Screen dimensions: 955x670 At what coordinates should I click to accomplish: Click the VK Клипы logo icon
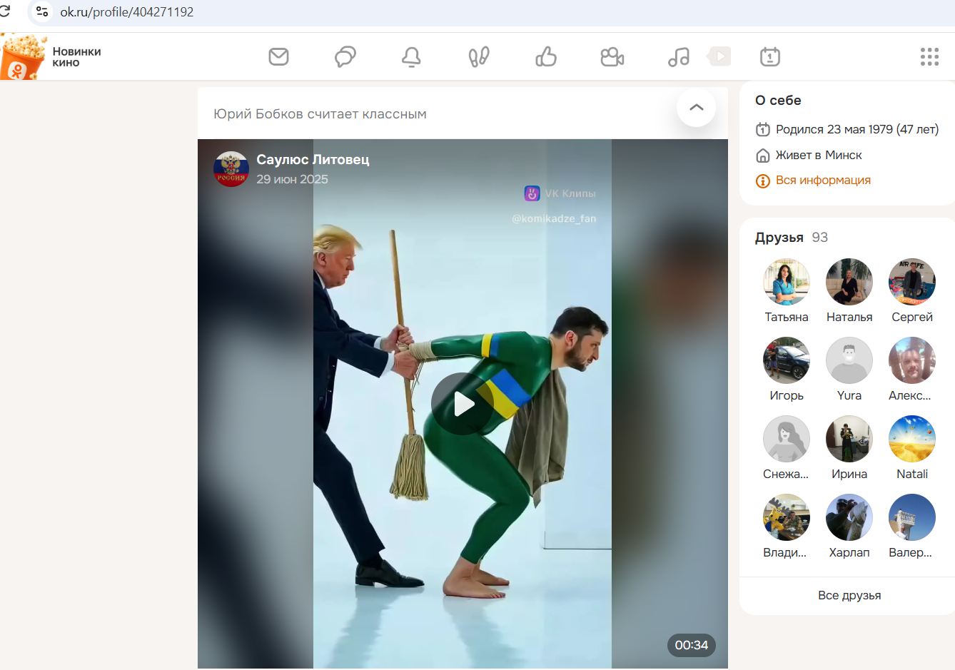tap(532, 193)
